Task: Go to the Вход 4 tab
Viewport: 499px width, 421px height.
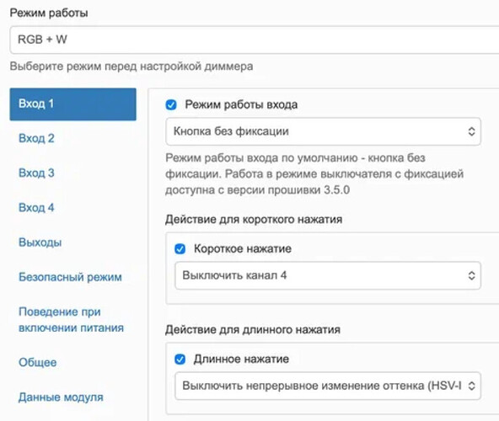Action: click(x=36, y=208)
